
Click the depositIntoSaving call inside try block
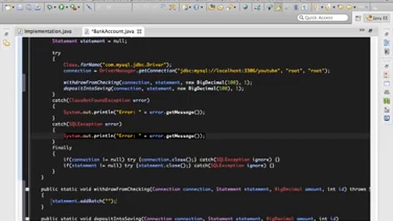(x=154, y=88)
